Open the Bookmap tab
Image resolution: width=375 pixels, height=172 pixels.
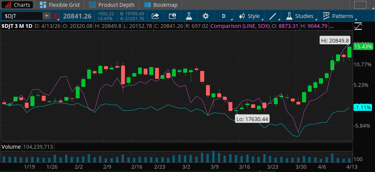tap(161, 5)
